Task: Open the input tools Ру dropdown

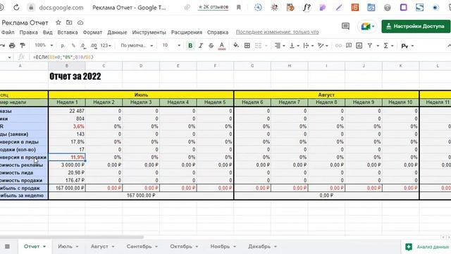Action: [x=407, y=46]
